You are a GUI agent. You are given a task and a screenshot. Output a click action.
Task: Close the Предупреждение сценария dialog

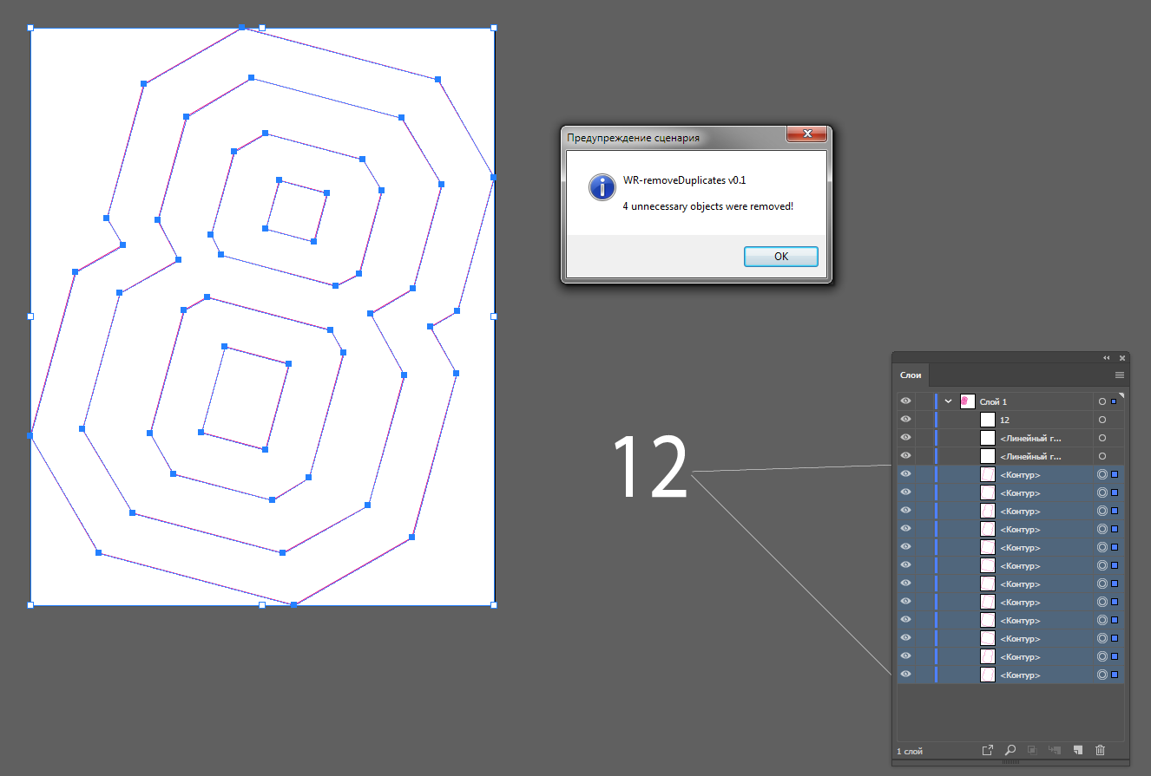806,134
